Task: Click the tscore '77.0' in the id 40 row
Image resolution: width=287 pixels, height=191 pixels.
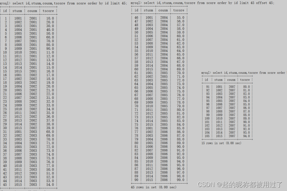Action: click(50, 166)
